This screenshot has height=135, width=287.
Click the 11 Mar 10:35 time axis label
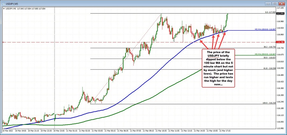[x=161, y=131]
